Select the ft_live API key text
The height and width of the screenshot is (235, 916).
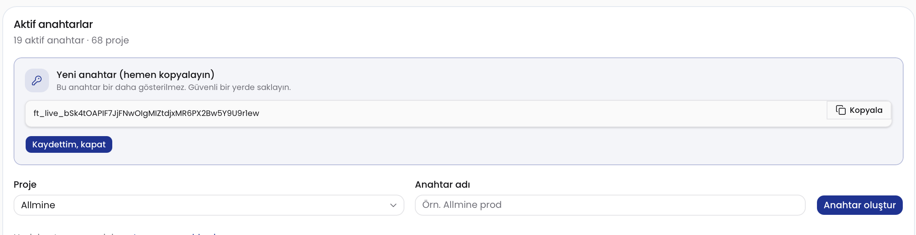(x=146, y=113)
